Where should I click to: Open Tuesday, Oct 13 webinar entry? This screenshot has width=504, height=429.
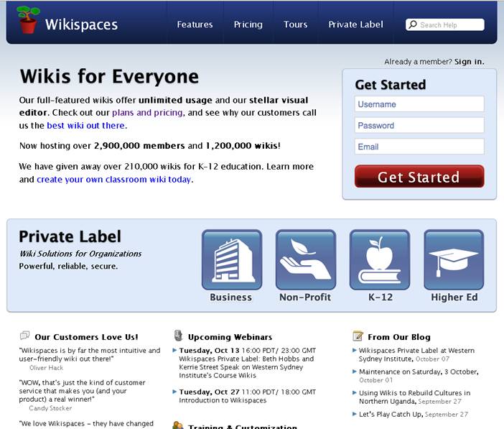pyautogui.click(x=247, y=363)
